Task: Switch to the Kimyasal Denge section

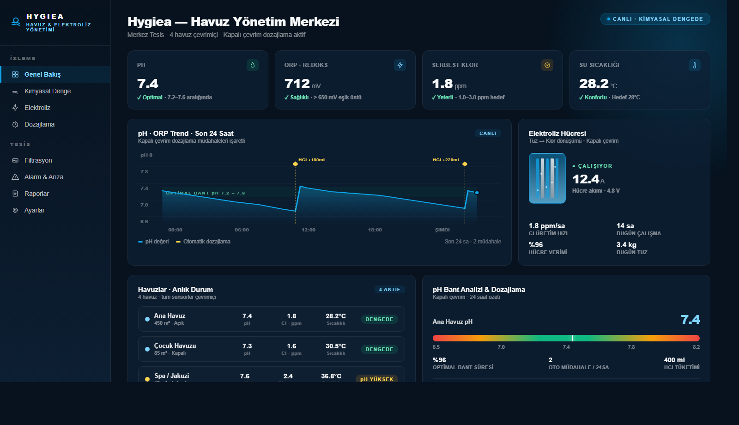Action: (48, 91)
